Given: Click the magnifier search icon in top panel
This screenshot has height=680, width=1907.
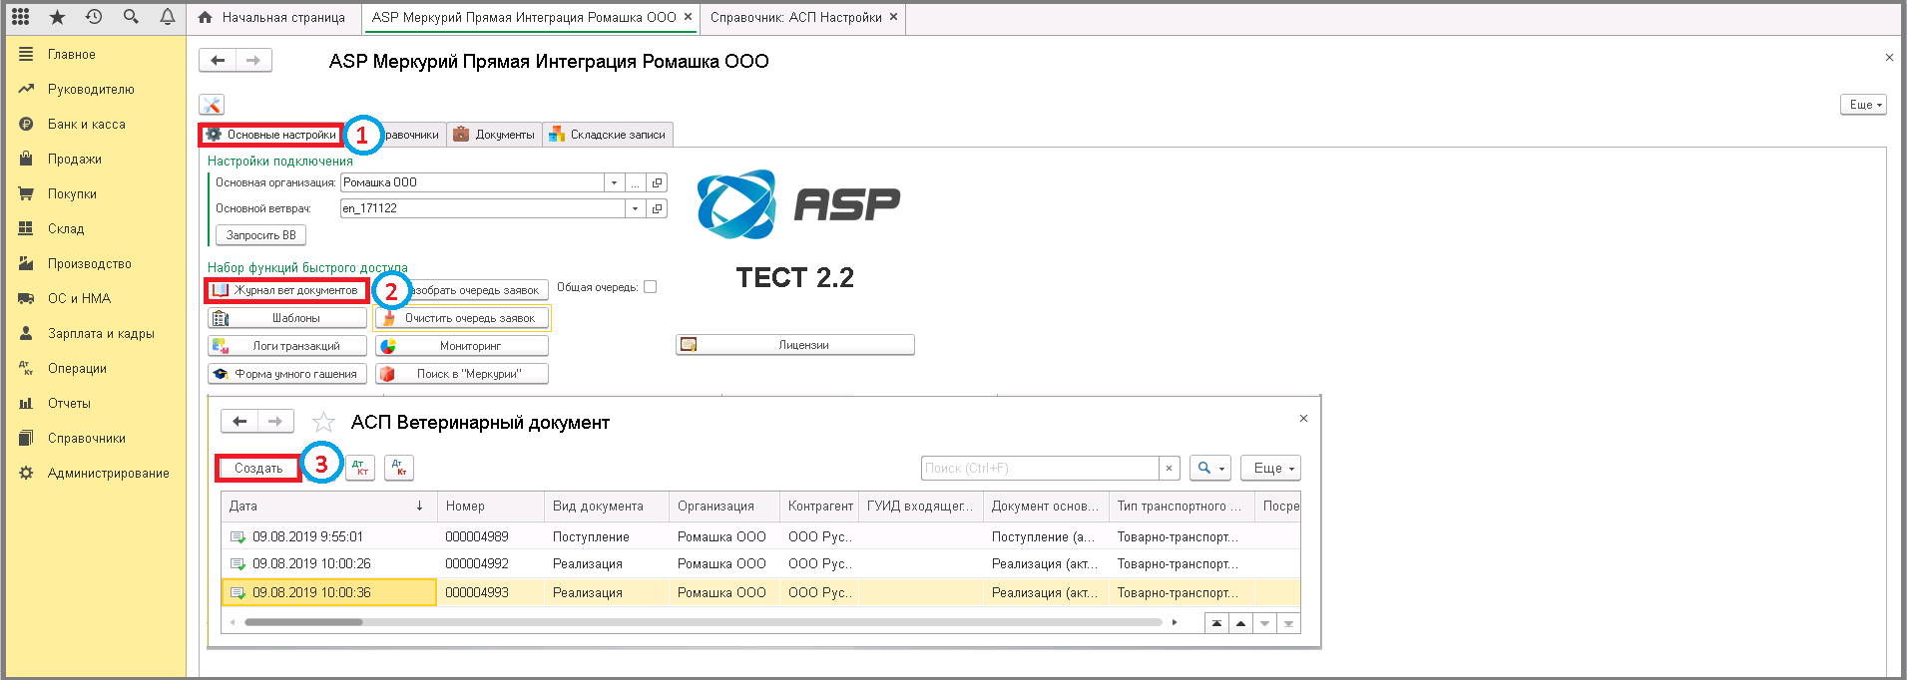Looking at the screenshot, I should 131,17.
